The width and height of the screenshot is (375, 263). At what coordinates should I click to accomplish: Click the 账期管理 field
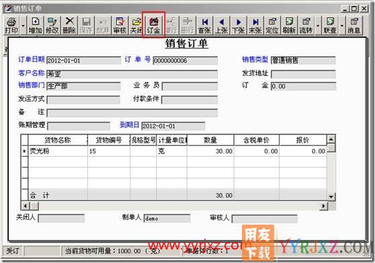(x=79, y=126)
